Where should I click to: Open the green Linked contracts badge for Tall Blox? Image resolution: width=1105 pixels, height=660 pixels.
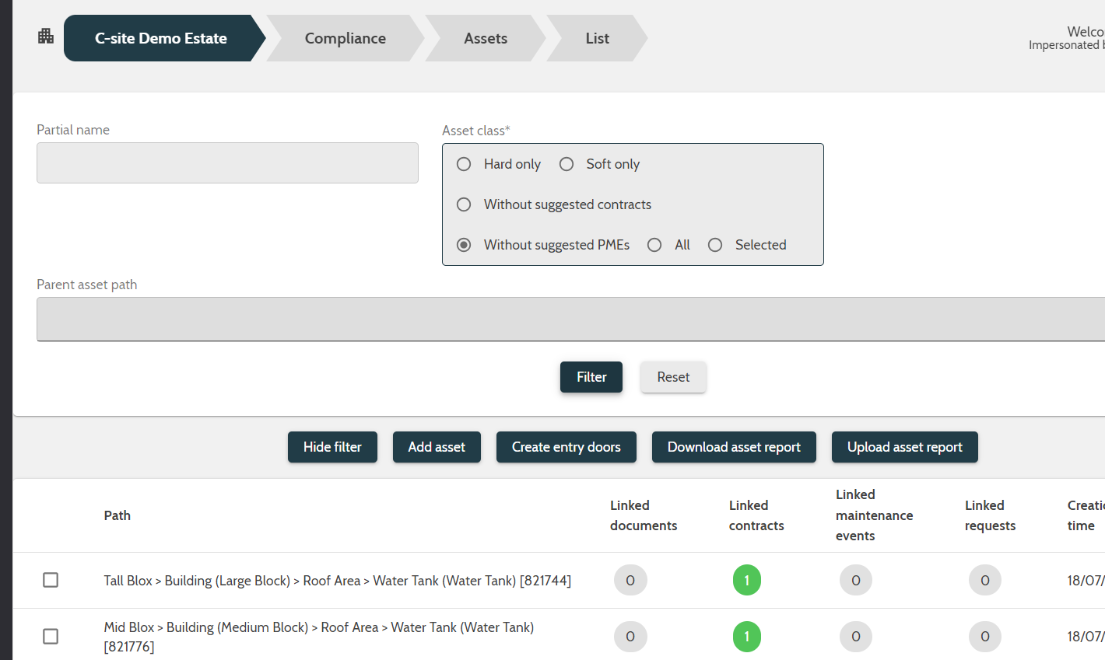(x=746, y=580)
